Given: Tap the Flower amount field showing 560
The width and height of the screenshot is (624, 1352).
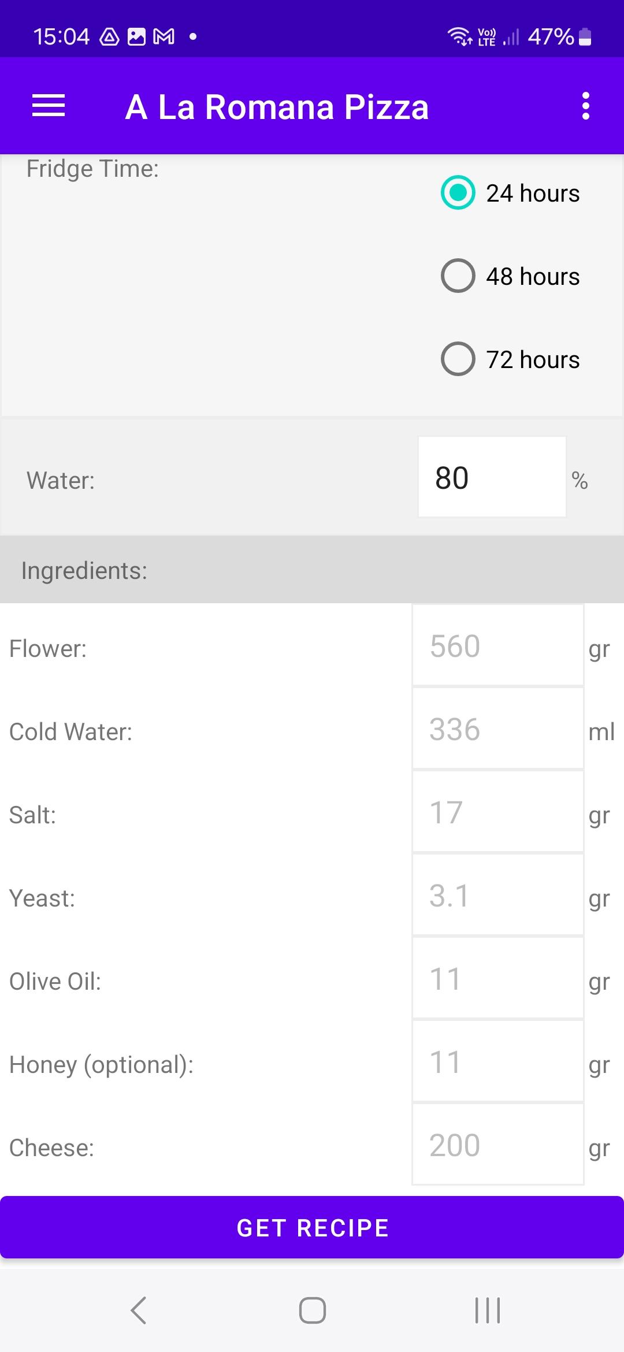Looking at the screenshot, I should [497, 645].
